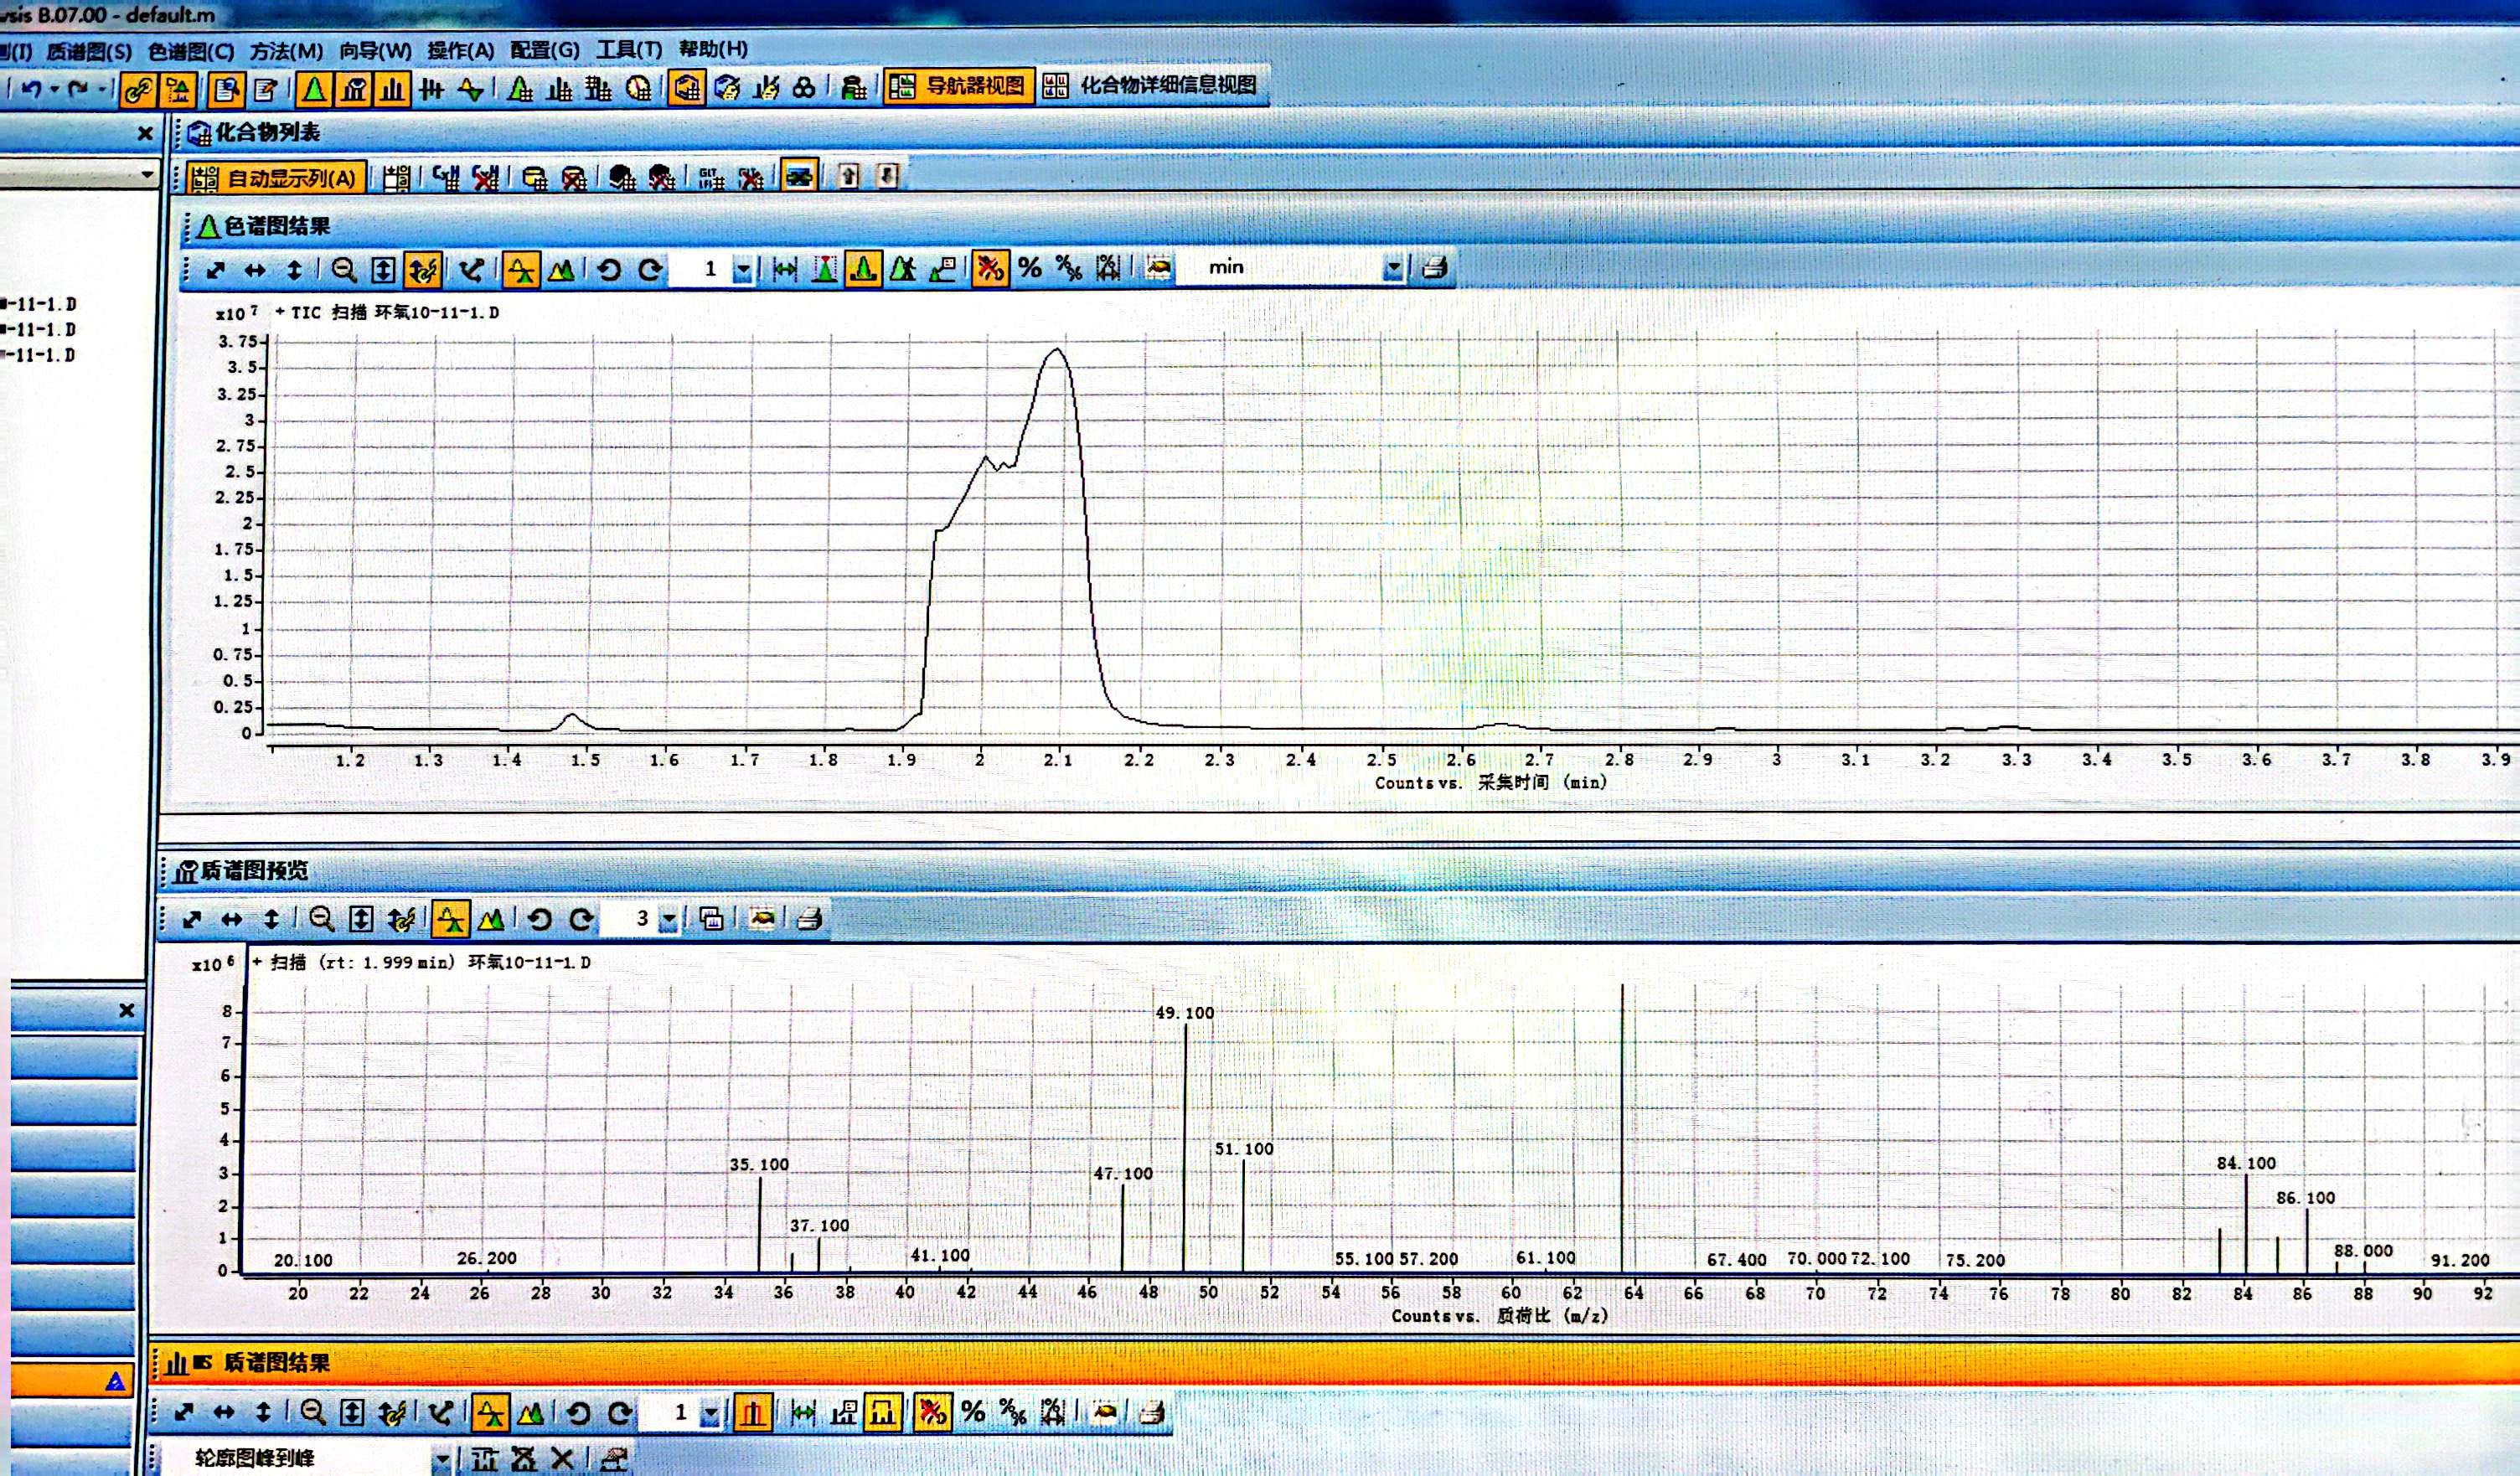
Task: Click the chromatogram green peak icon in main toolbar
Action: point(314,90)
